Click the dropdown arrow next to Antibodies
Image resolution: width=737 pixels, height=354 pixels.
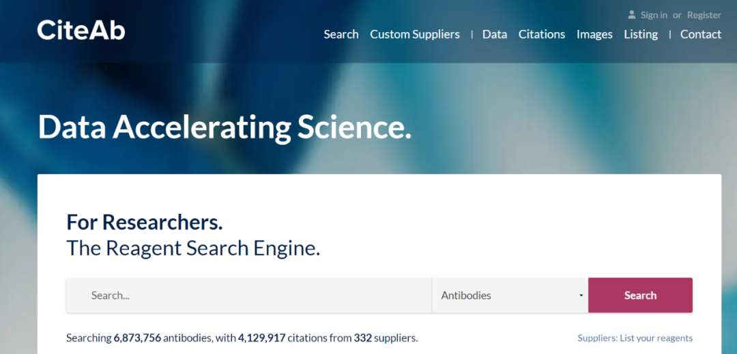tap(581, 295)
